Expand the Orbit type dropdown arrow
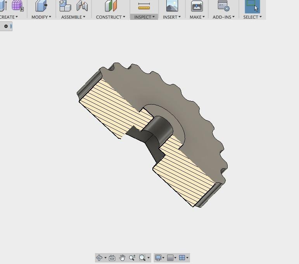Image resolution: width=299 pixels, height=264 pixels. click(x=105, y=258)
